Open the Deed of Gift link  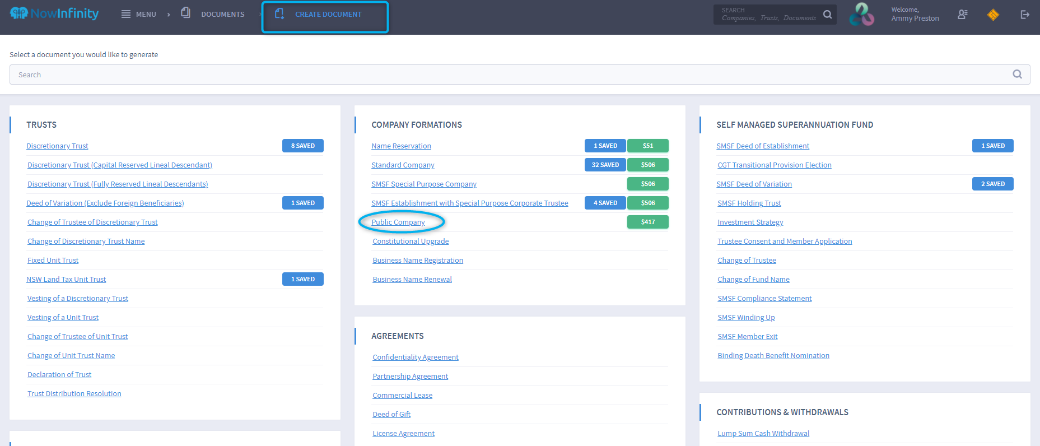(x=391, y=414)
